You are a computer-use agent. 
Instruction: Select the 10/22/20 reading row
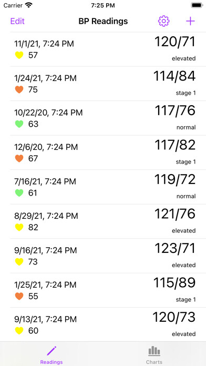pos(103,118)
